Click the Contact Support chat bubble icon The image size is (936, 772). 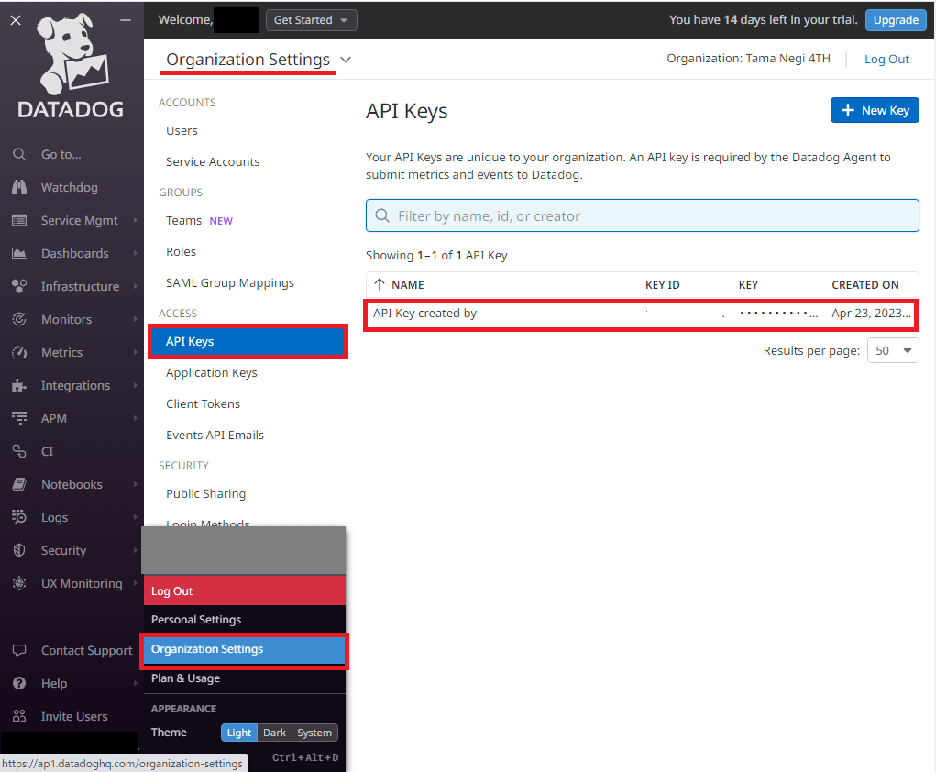pos(19,650)
